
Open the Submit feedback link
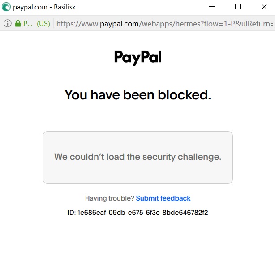coord(163,198)
